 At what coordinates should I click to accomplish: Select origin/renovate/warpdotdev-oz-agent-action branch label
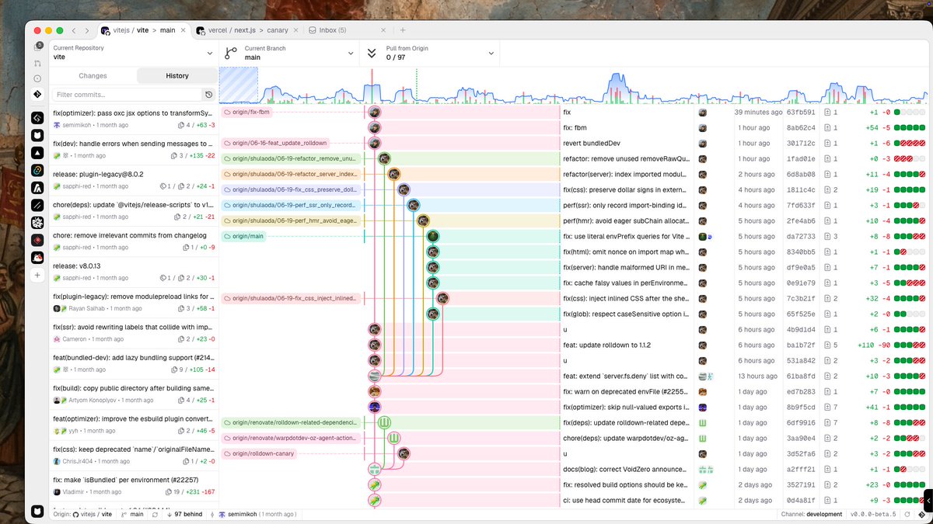click(290, 438)
